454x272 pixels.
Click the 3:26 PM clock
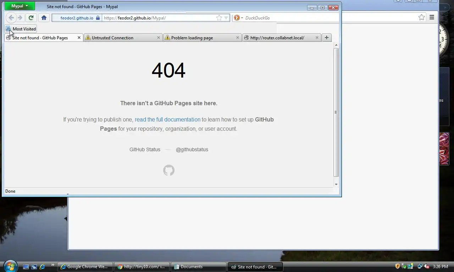click(x=440, y=267)
